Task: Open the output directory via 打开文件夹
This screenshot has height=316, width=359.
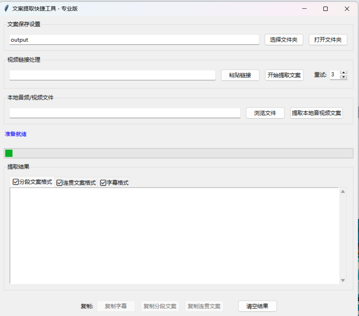Action: click(x=328, y=39)
